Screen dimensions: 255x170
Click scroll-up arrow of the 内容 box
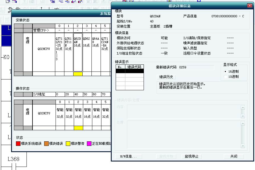[x=243, y=108]
